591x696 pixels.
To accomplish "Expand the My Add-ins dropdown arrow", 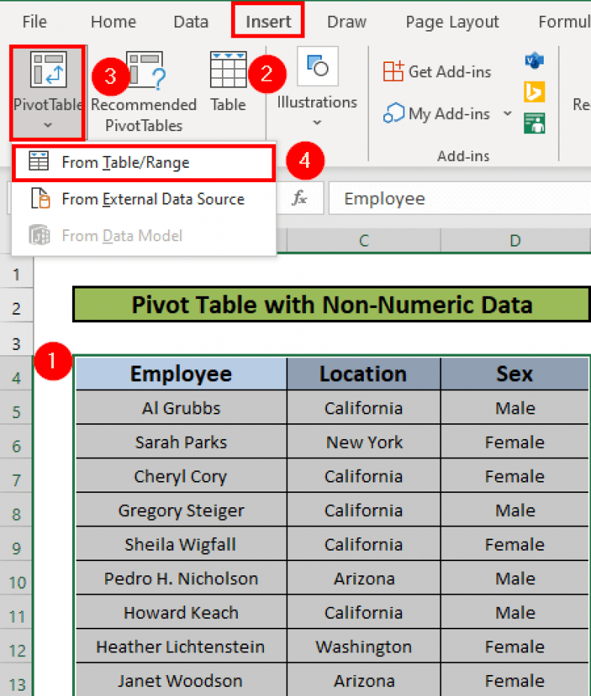I will [x=507, y=114].
